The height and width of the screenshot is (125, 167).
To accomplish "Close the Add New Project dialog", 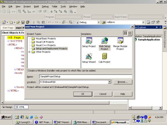I will tap(132, 27).
